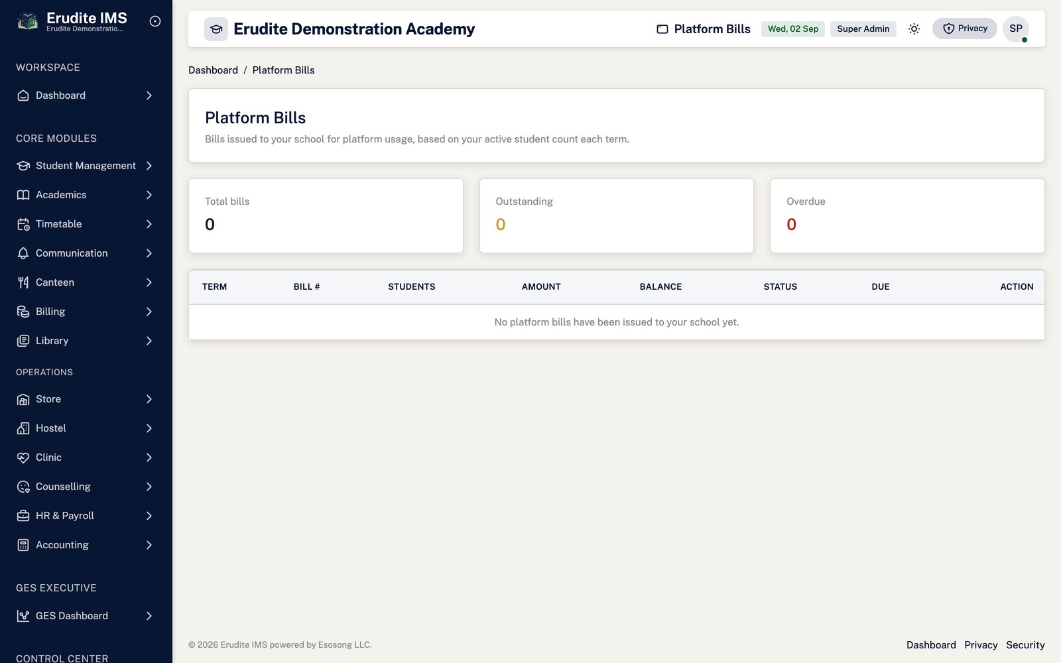Expand Dashboard menu chevron
The height and width of the screenshot is (663, 1061).
[149, 95]
